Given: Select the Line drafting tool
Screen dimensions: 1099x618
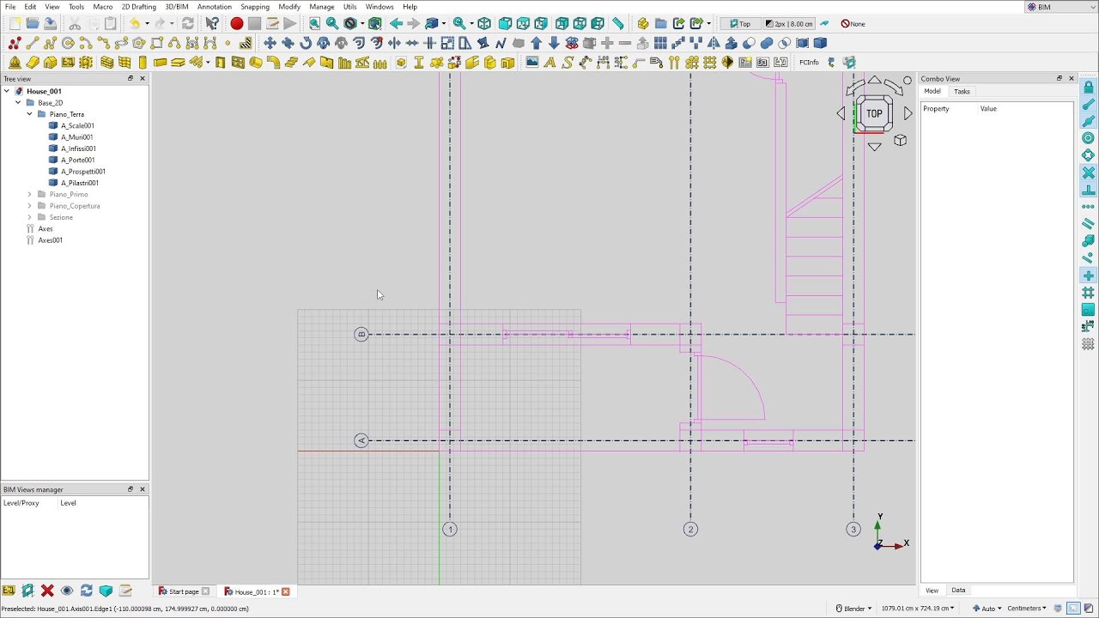Looking at the screenshot, I should [33, 43].
